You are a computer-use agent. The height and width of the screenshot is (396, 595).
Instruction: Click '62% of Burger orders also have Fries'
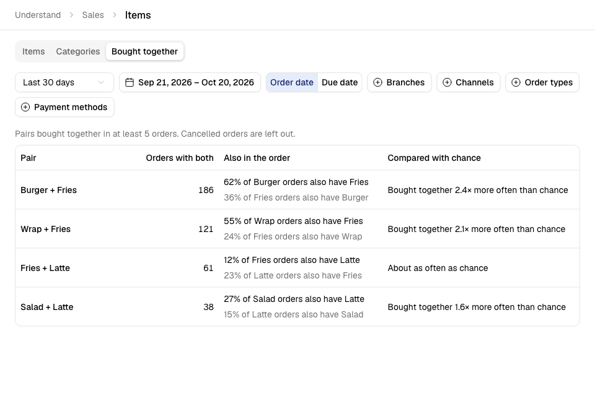296,183
